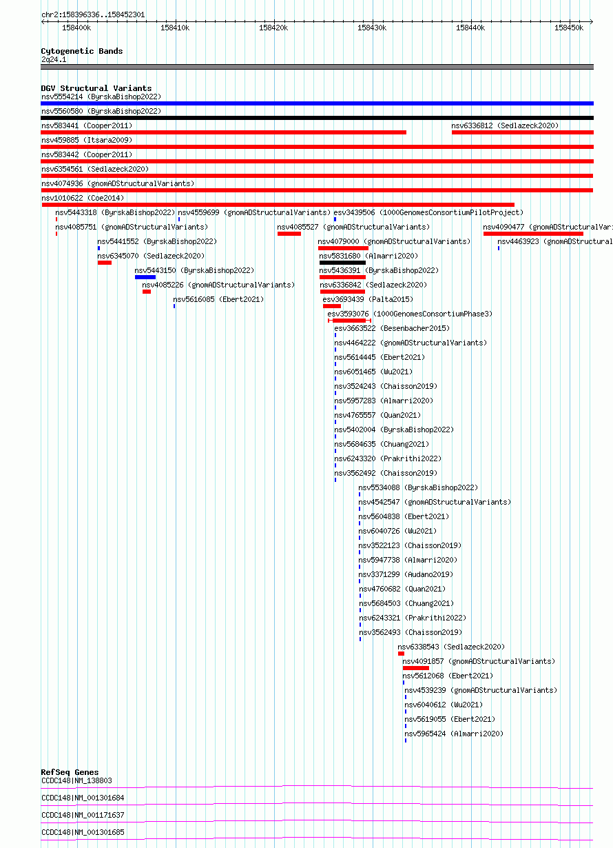This screenshot has width=613, height=848.
Task: Select nsv5616085 (Ebert2021) label
Action: (218, 300)
